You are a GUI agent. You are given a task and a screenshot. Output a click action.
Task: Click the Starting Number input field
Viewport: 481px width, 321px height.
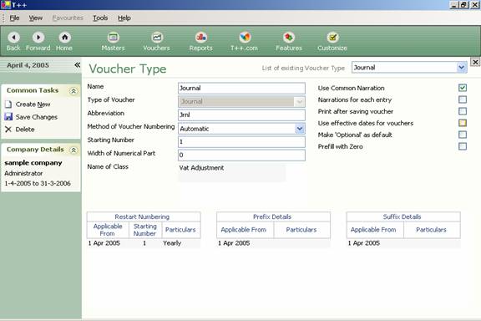pyautogui.click(x=241, y=141)
